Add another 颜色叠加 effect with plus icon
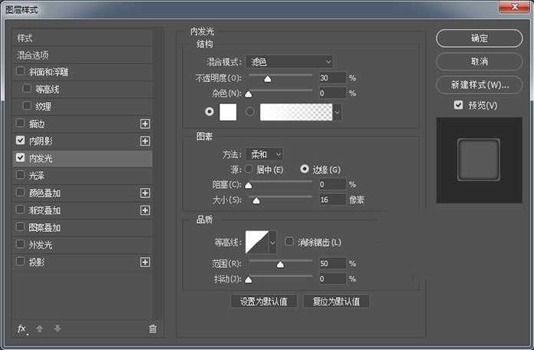 click(x=144, y=193)
